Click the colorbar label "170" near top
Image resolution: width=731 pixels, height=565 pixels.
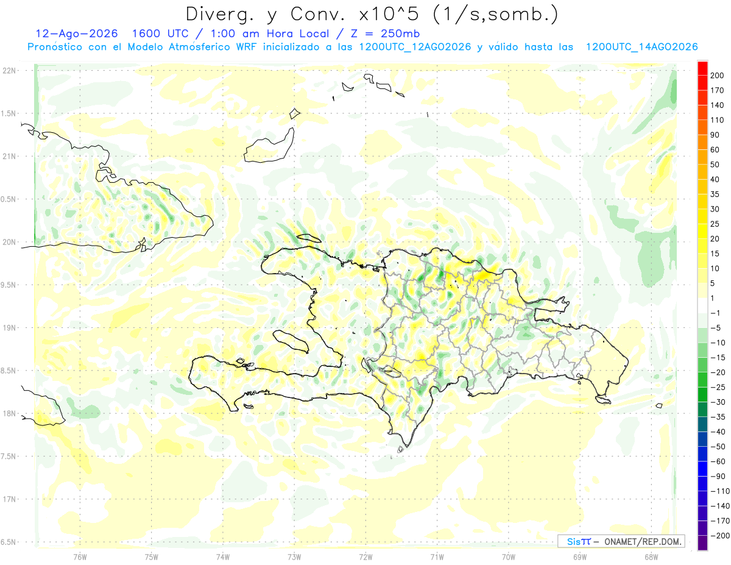coord(718,91)
